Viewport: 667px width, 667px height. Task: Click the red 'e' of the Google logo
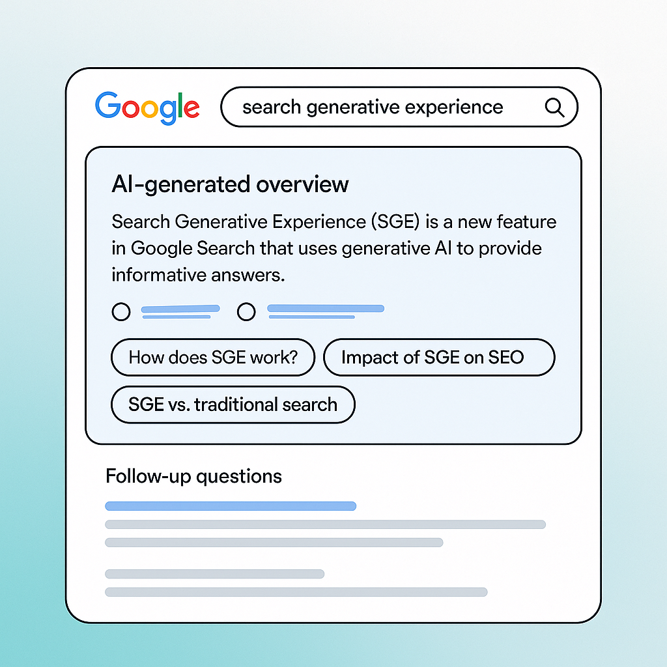(x=192, y=108)
